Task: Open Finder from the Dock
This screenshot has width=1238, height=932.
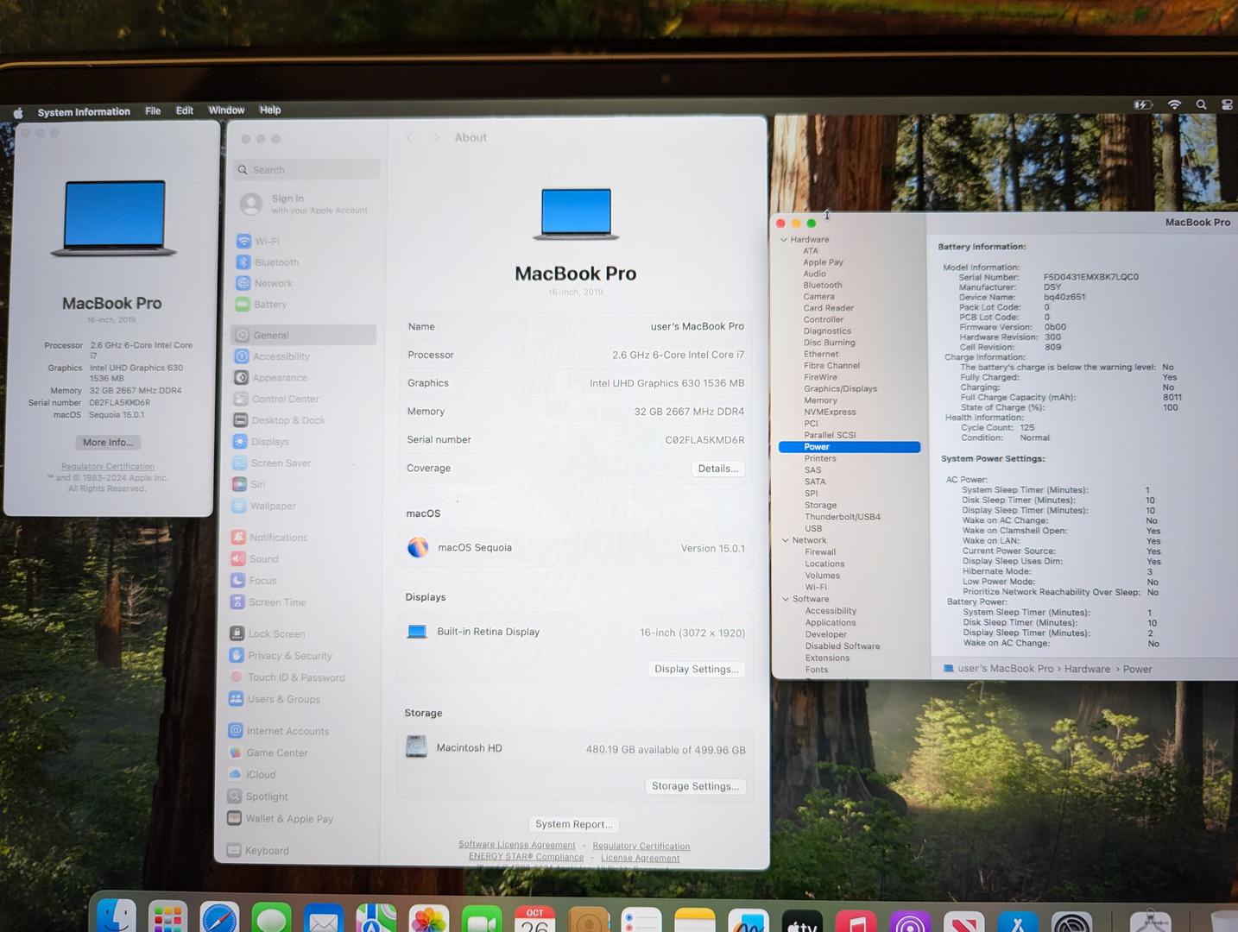Action: point(116,916)
